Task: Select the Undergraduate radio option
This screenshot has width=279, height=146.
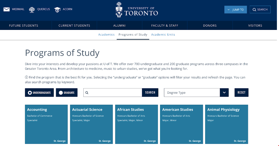Action: (x=30, y=93)
